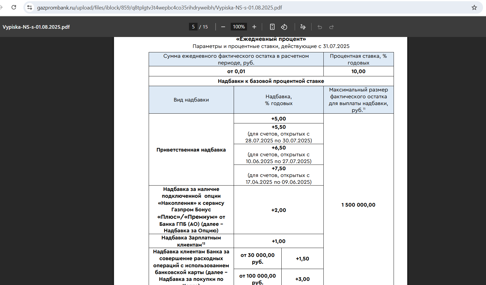Image resolution: width=486 pixels, height=285 pixels.
Task: Select the +2,00 bonus value
Action: 279,210
